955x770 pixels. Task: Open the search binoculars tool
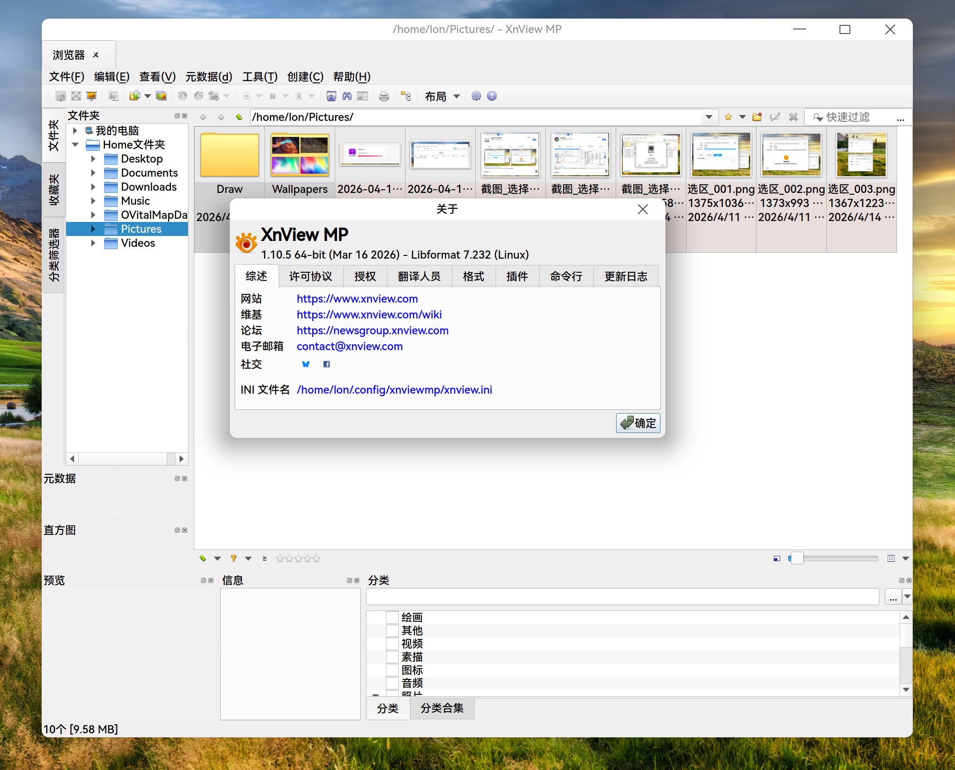pyautogui.click(x=347, y=96)
